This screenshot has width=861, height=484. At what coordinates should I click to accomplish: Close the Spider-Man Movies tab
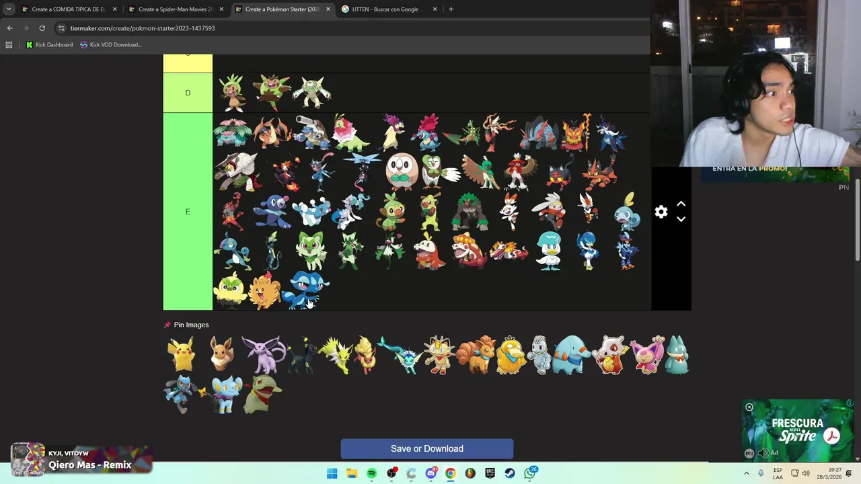221,9
